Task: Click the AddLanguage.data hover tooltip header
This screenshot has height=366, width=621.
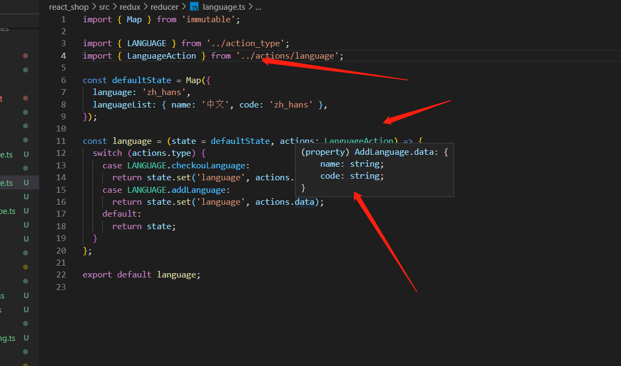Action: (375, 152)
